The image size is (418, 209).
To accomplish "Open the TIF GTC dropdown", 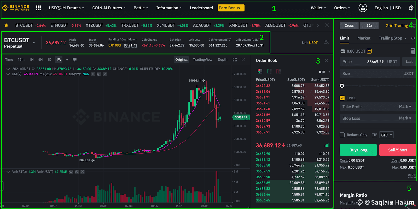I will tap(386, 135).
